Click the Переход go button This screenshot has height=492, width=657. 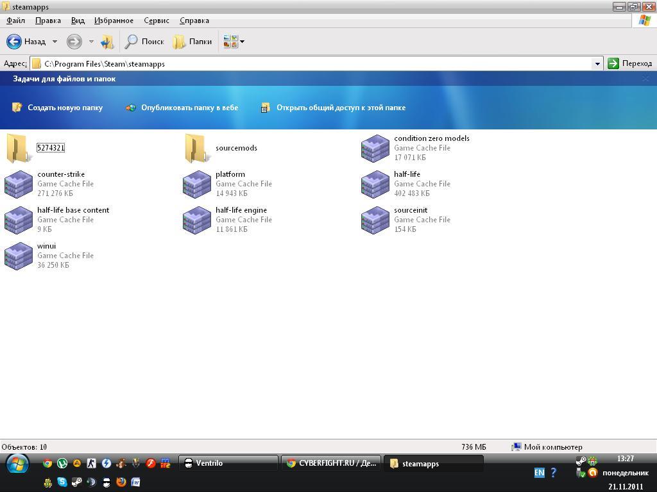(x=630, y=63)
